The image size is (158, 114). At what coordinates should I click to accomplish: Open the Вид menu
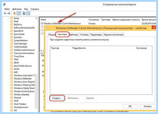pos(26,9)
